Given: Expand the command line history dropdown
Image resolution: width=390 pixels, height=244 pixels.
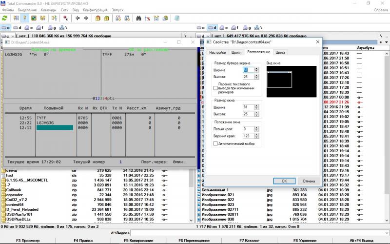Looking at the screenshot, I should (x=386, y=233).
